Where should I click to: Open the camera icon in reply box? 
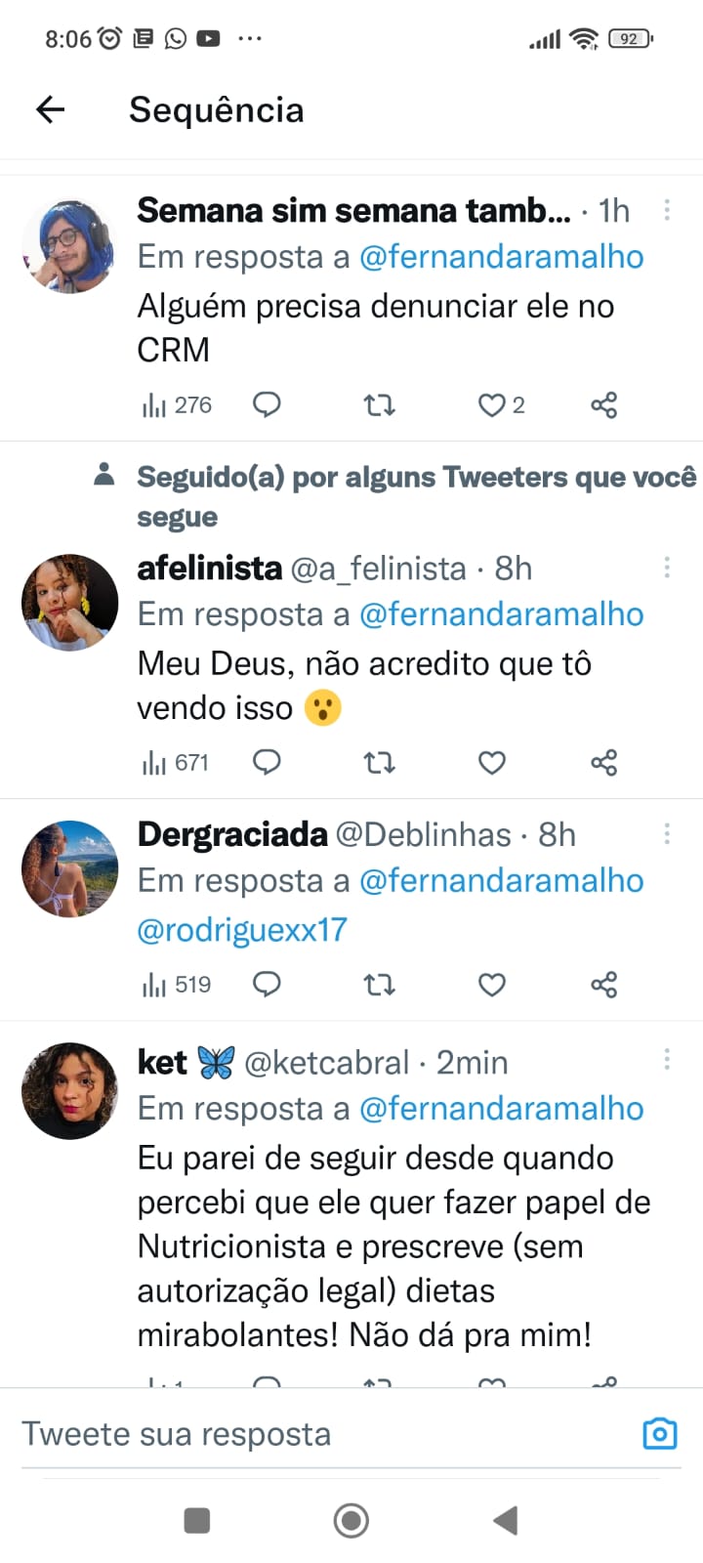660,1433
